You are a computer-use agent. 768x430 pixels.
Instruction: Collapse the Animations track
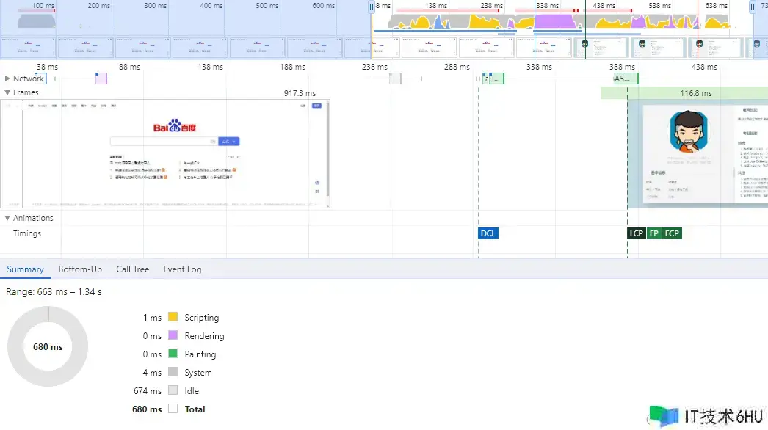pos(7,218)
